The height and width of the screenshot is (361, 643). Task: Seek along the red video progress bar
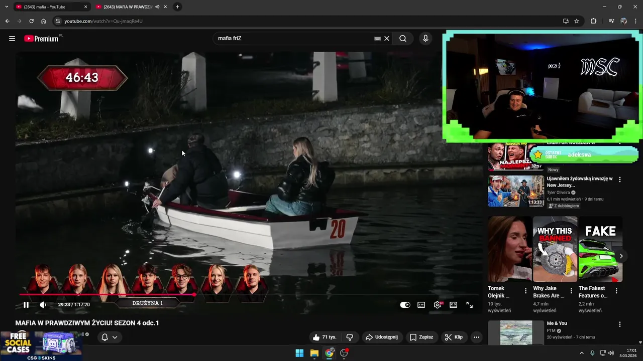[249, 295]
